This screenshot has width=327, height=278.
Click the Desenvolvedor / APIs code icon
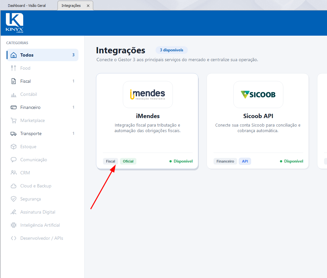click(13, 238)
